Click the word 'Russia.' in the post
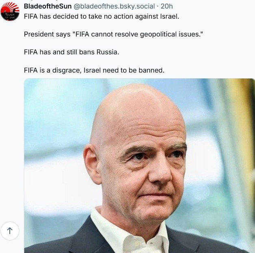 [108, 52]
